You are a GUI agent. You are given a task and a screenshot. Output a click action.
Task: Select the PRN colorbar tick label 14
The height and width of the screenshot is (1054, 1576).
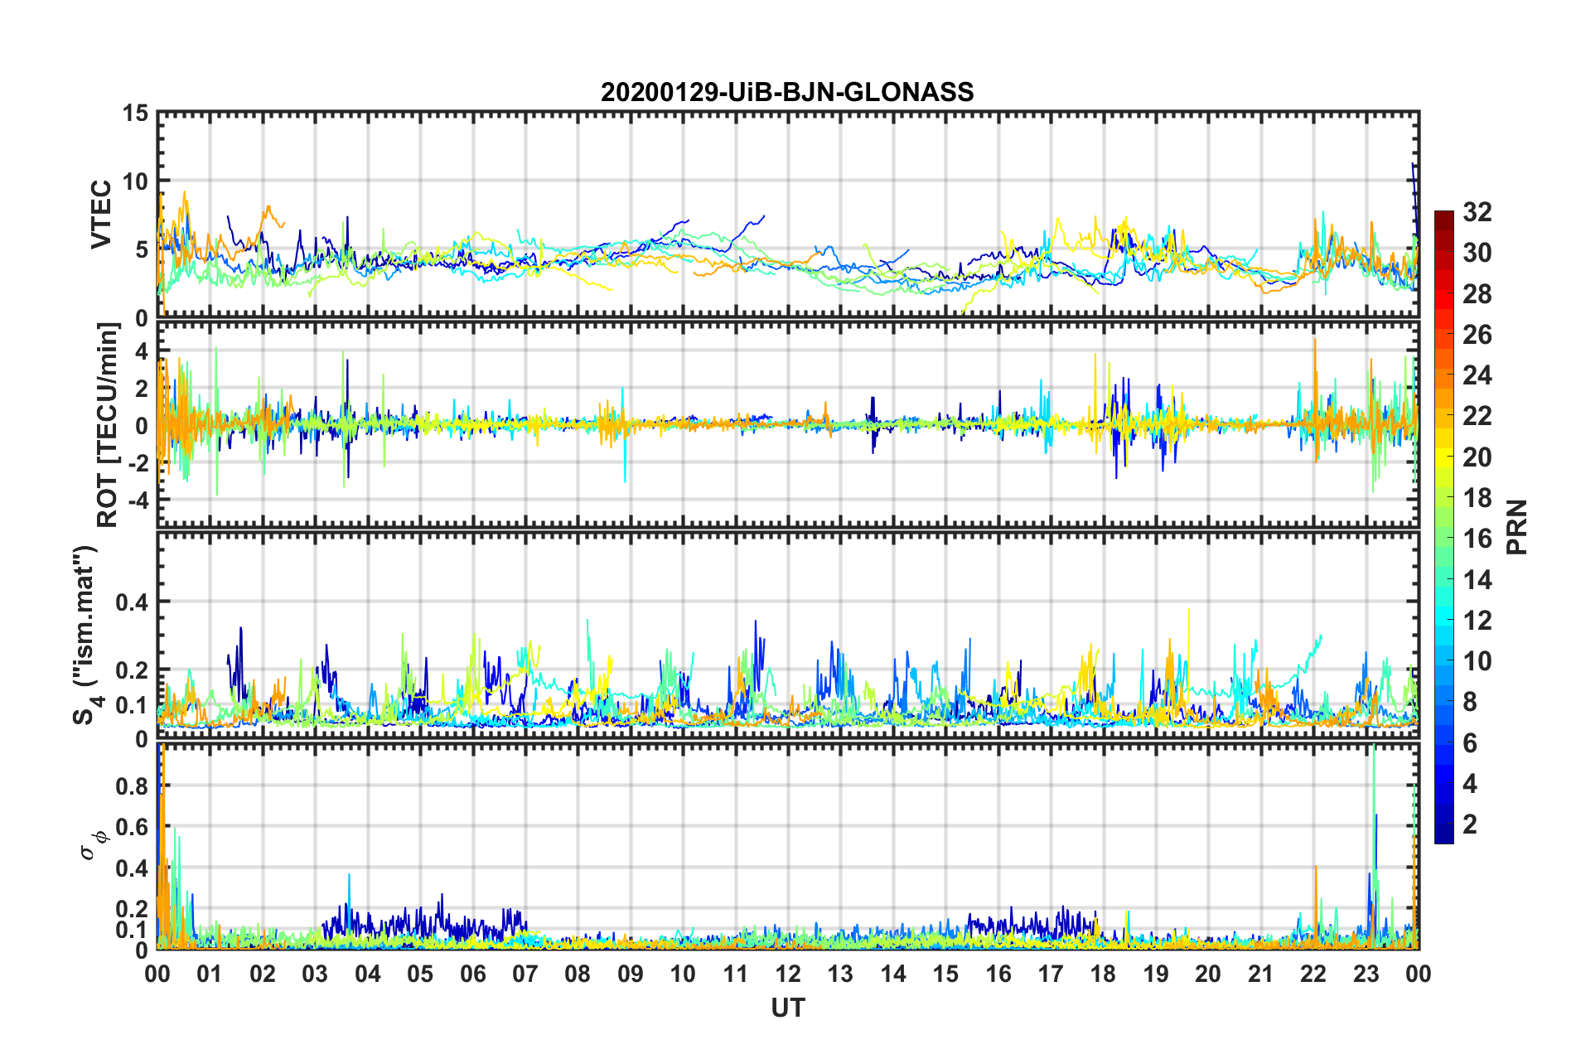pos(1477,580)
